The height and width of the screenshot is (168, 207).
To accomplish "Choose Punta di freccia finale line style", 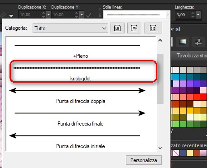I will pyautogui.click(x=81, y=118).
